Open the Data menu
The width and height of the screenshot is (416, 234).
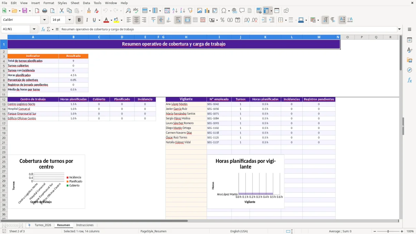pos(86,3)
